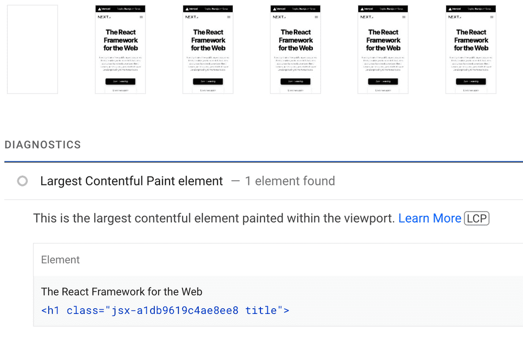This screenshot has height=338, width=523.
Task: Click the LCP glossary badge after Learn More
Action: 476,218
